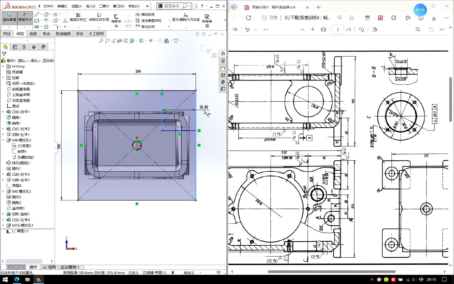This screenshot has height=284, width=454.
Task: Open the 退出草图 dropdown arrow
Action: [x=9, y=27]
